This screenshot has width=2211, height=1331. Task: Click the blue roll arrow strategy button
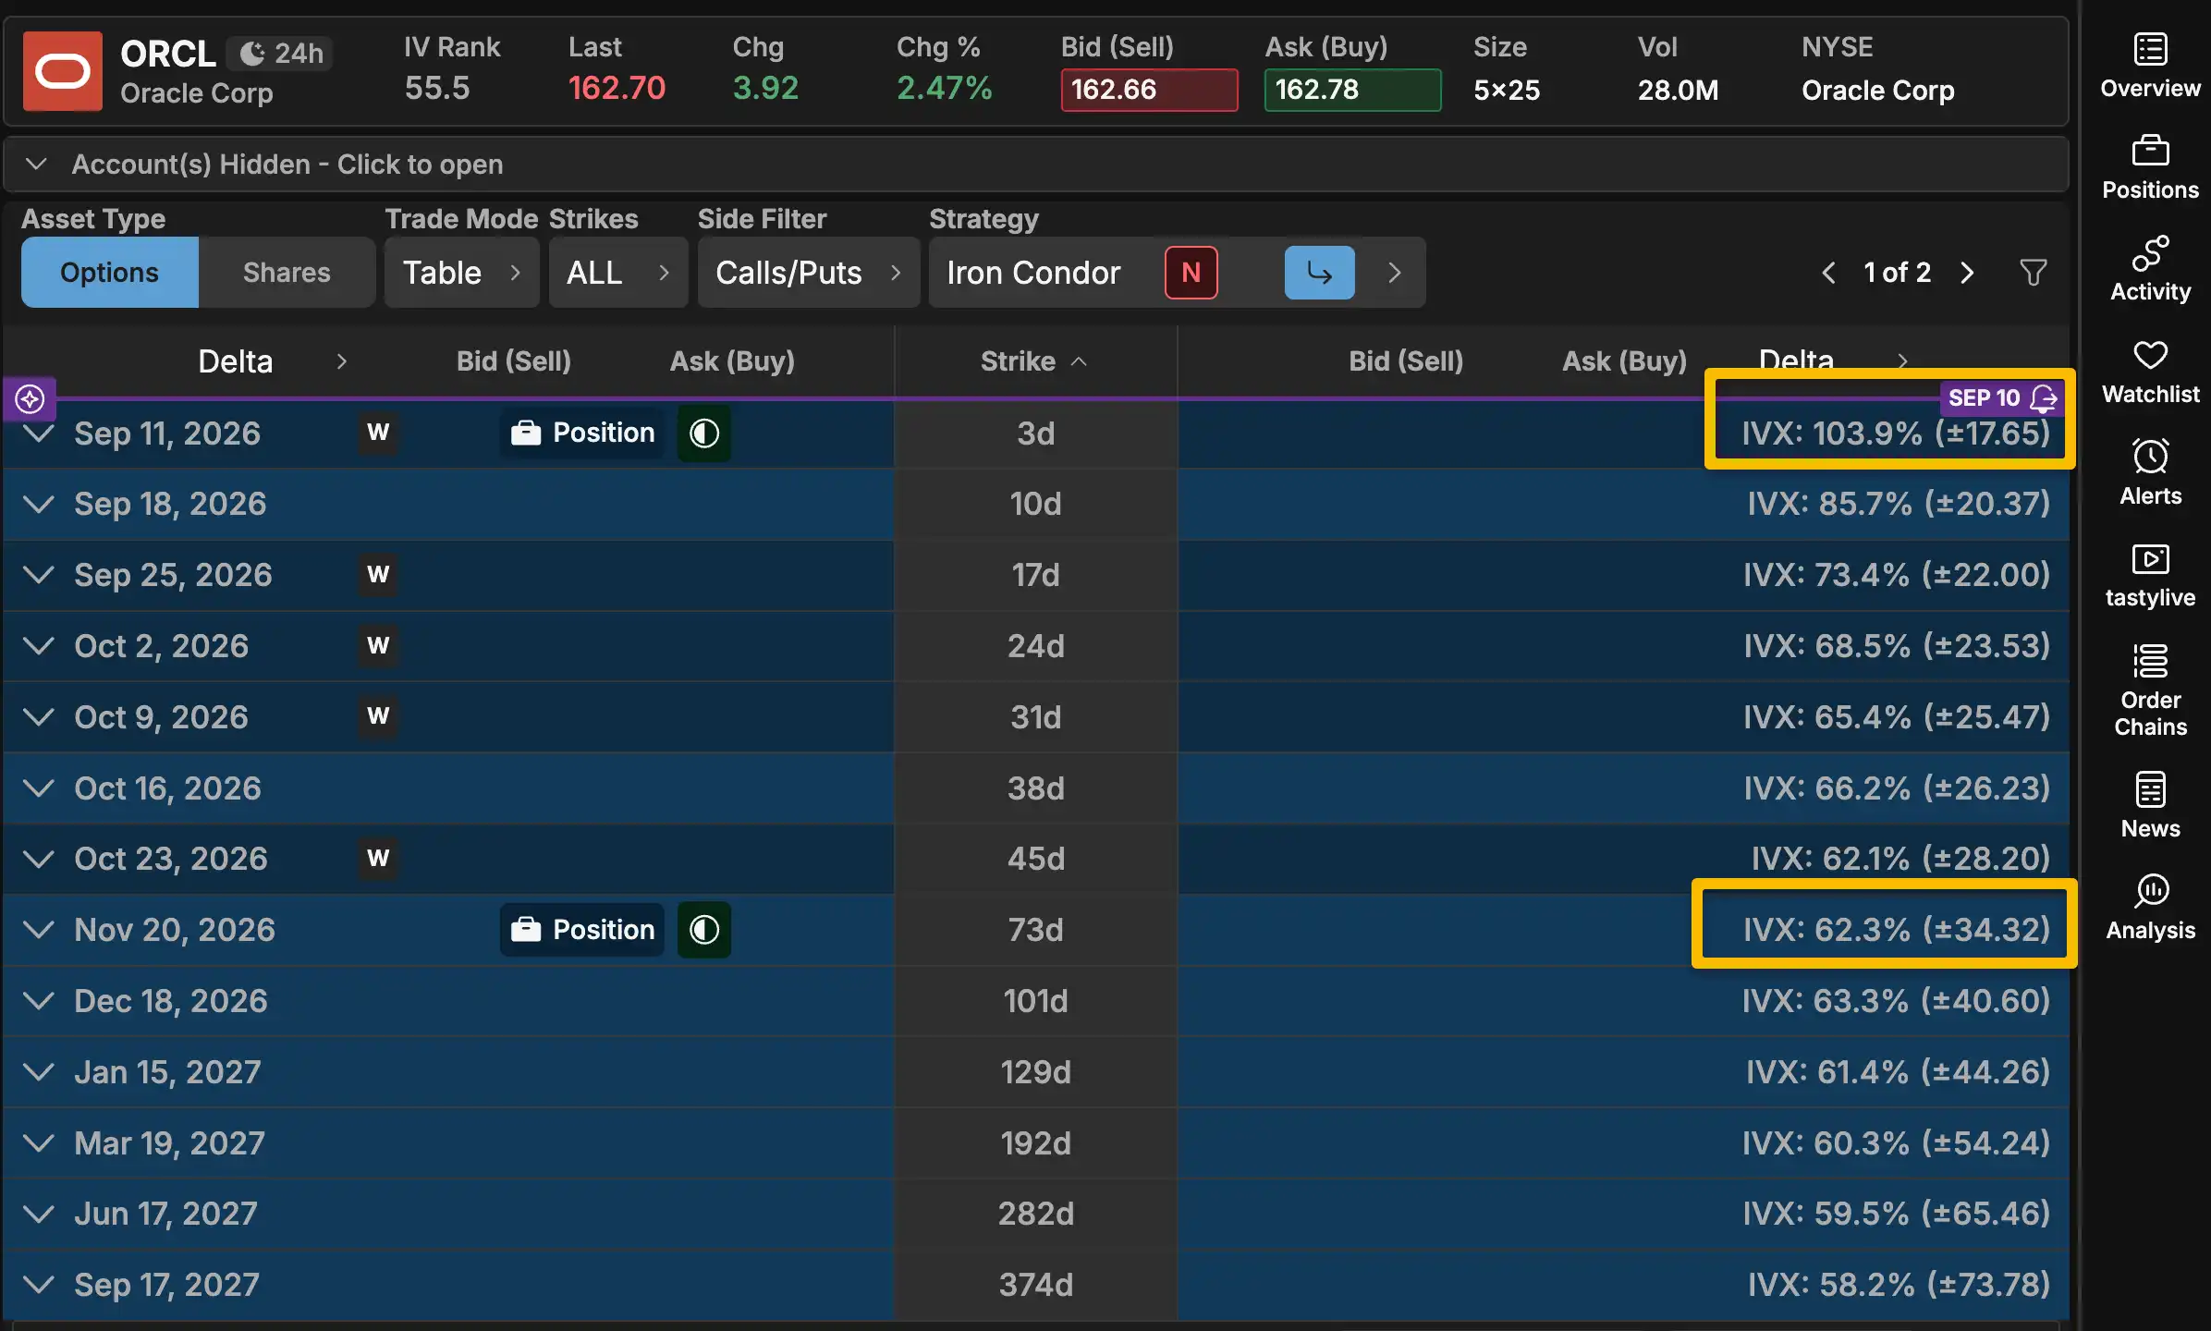pyautogui.click(x=1319, y=273)
